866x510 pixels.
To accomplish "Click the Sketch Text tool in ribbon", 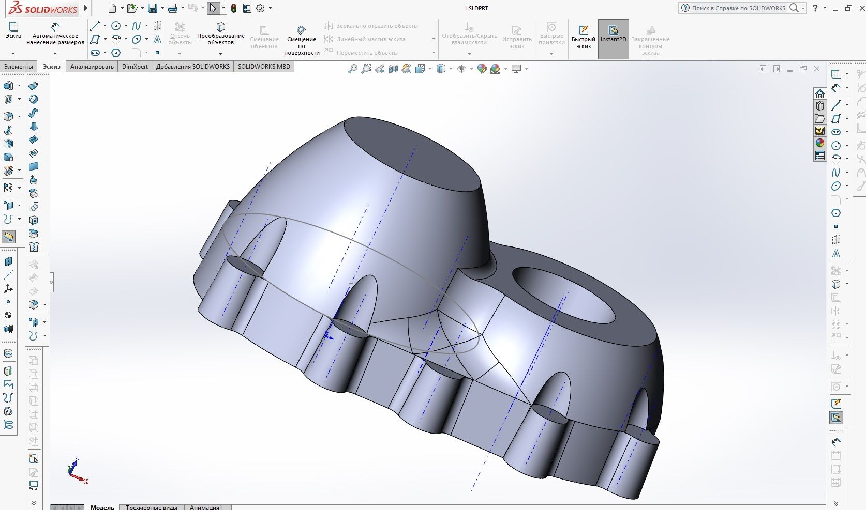I will [157, 39].
